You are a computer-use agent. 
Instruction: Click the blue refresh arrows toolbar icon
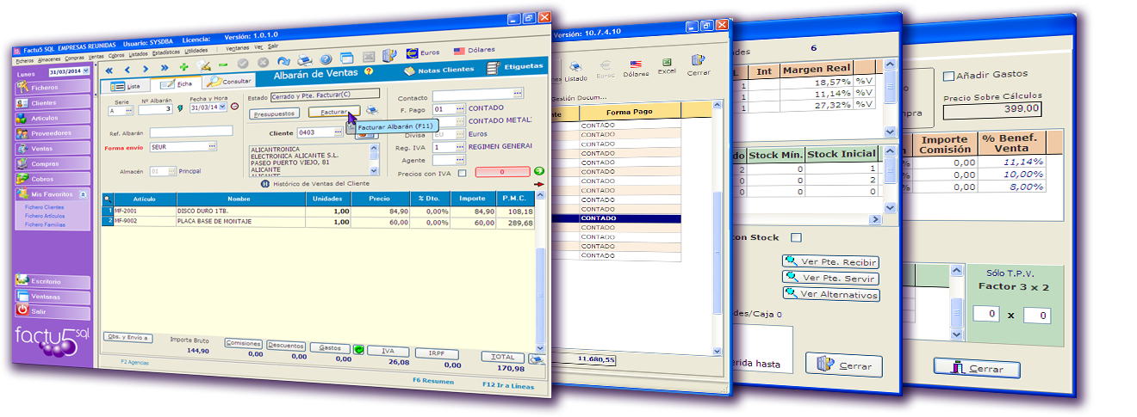[x=283, y=61]
